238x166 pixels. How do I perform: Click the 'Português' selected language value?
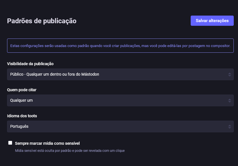[x=19, y=126]
